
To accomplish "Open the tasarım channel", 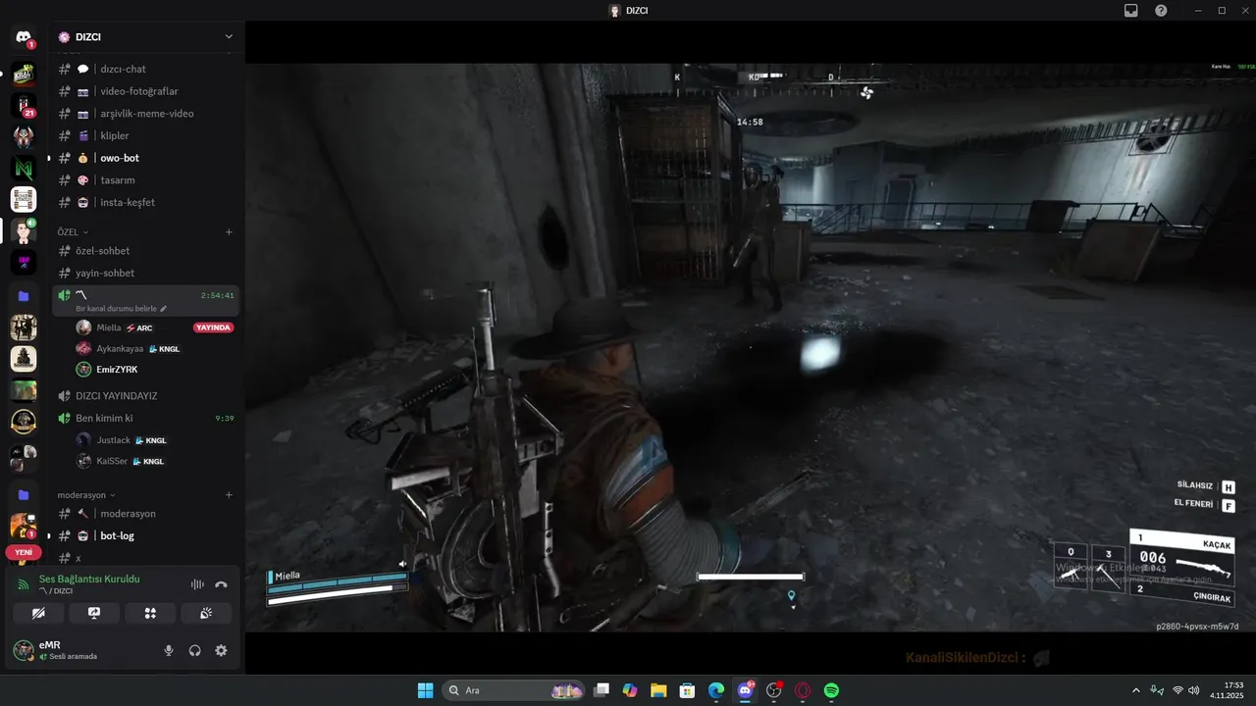I will pos(145,180).
